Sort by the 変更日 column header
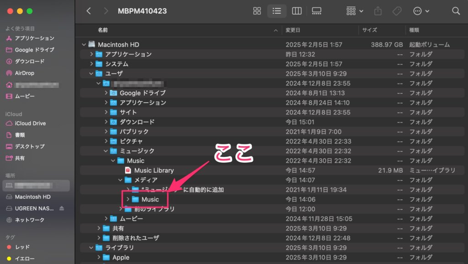 pyautogui.click(x=293, y=30)
